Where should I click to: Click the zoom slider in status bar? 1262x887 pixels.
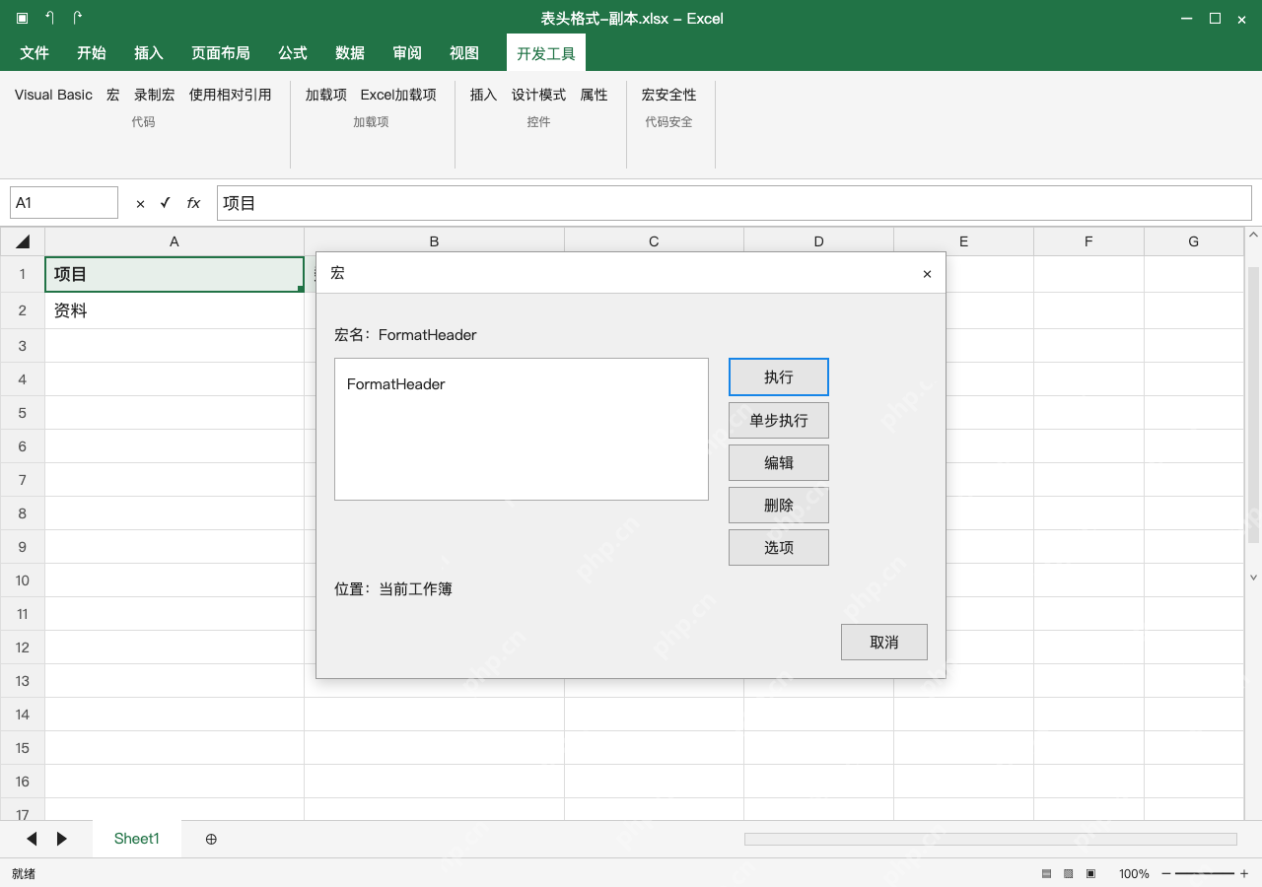coord(1205,873)
